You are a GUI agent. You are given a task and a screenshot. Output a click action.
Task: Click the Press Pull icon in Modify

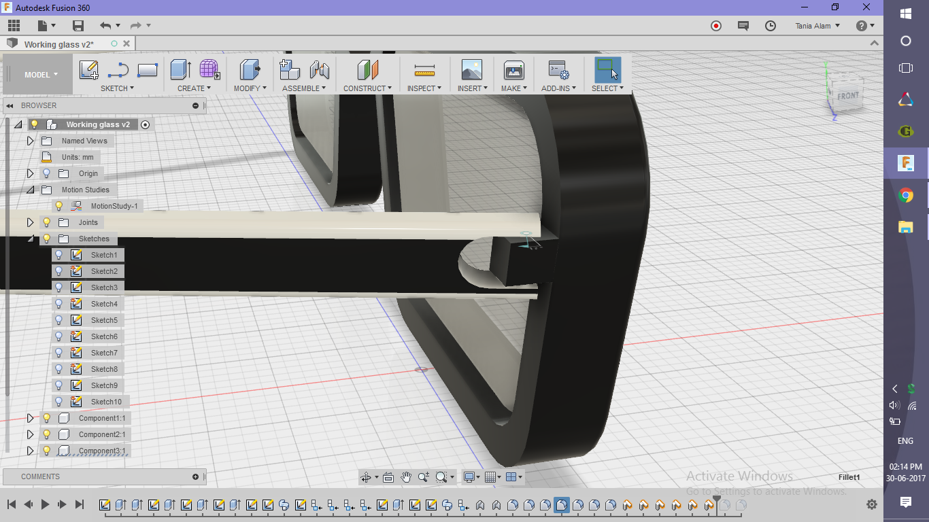tap(250, 69)
